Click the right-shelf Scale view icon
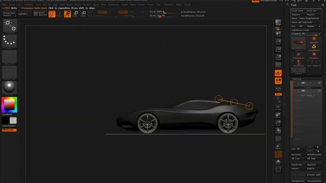This screenshot has width=326, height=183. pyautogui.click(x=278, y=123)
